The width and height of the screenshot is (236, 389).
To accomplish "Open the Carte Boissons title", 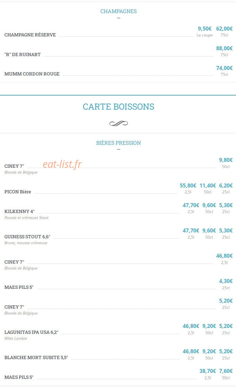I will click(x=118, y=107).
